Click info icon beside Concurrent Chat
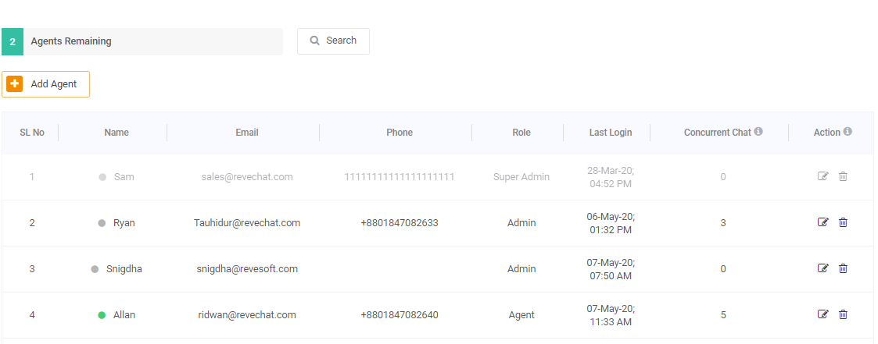The width and height of the screenshot is (878, 344). coord(758,132)
